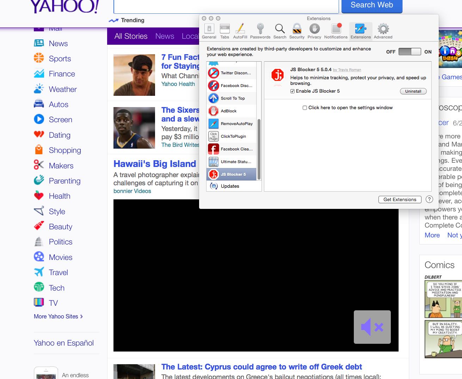Click Get Extensions button

point(400,199)
